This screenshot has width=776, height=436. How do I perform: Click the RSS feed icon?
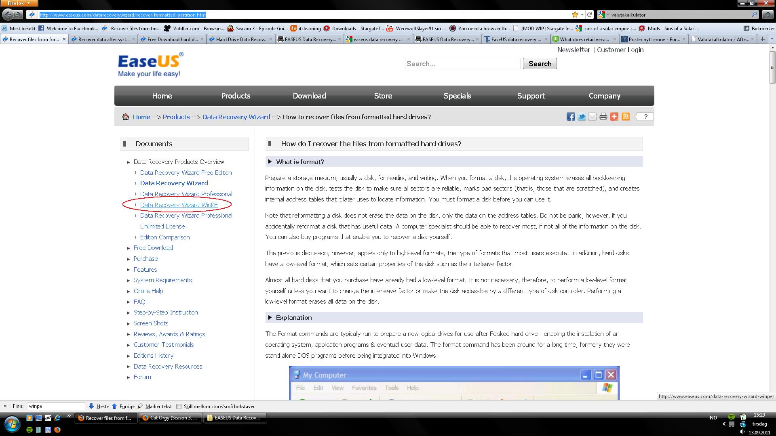(625, 117)
